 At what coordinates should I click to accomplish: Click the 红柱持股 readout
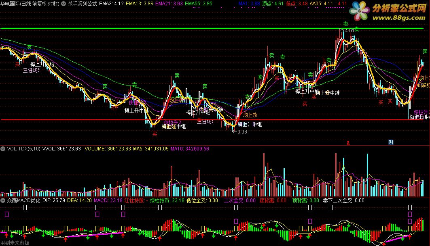(136, 200)
